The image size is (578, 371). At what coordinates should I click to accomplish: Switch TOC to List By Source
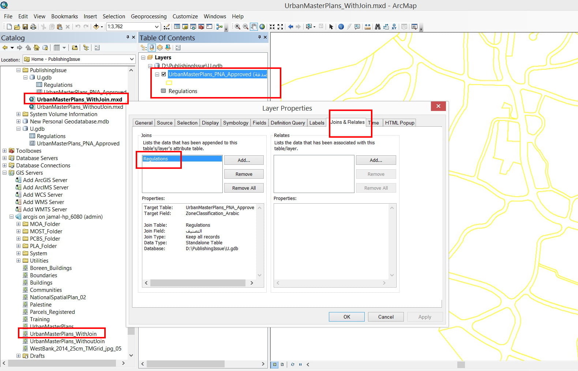[151, 48]
